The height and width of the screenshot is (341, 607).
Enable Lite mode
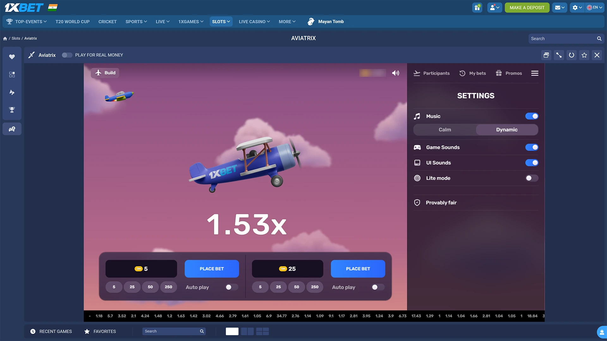(532, 178)
